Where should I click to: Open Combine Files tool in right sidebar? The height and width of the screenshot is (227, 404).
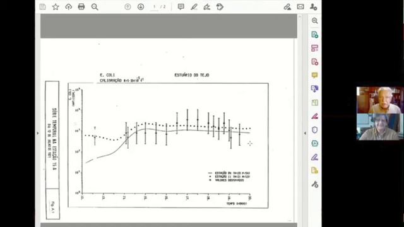[x=314, y=89]
